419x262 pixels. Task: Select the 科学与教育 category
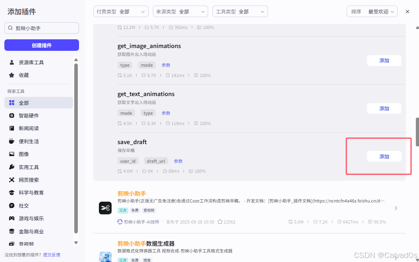tap(39, 193)
